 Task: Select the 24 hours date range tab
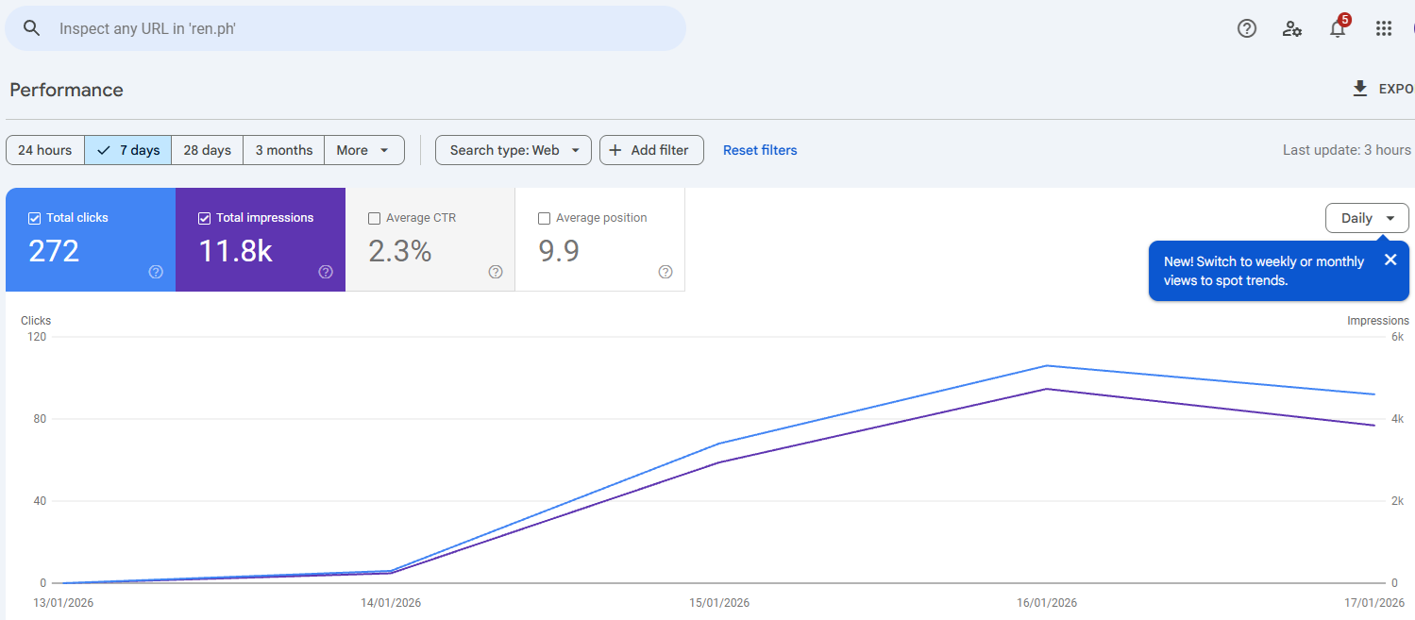(44, 149)
